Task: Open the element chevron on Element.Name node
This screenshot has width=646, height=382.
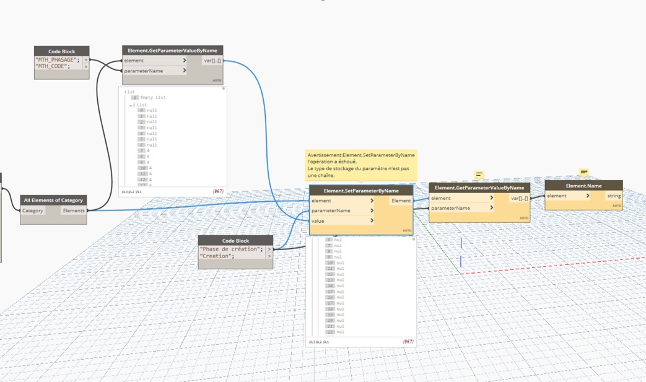Action: 588,196
